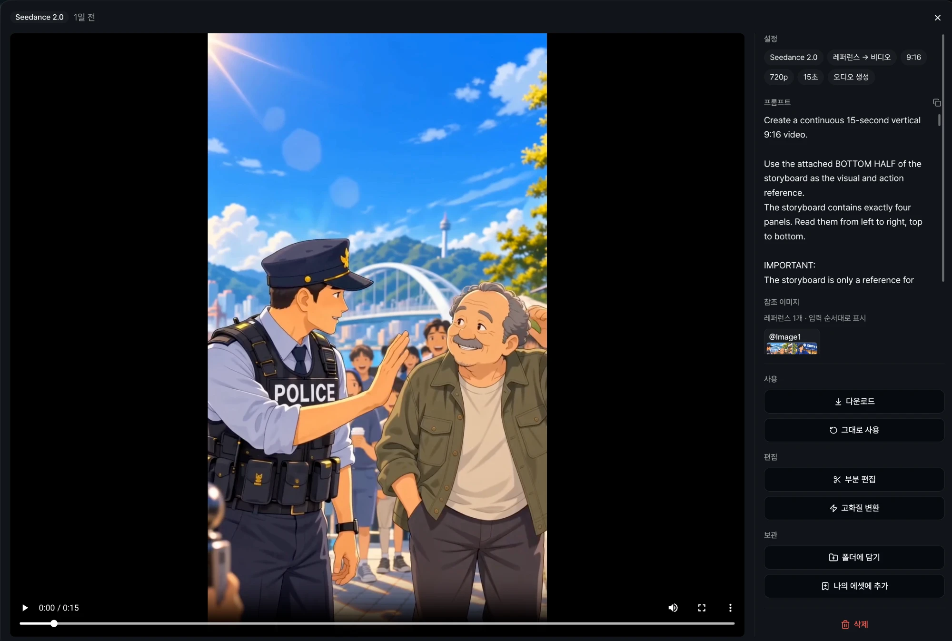
Task: Click the right panel scrollbar
Action: click(943, 158)
